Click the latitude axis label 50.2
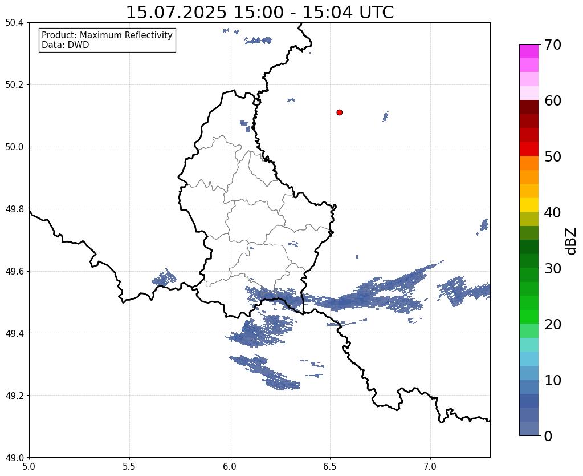 click(x=14, y=85)
